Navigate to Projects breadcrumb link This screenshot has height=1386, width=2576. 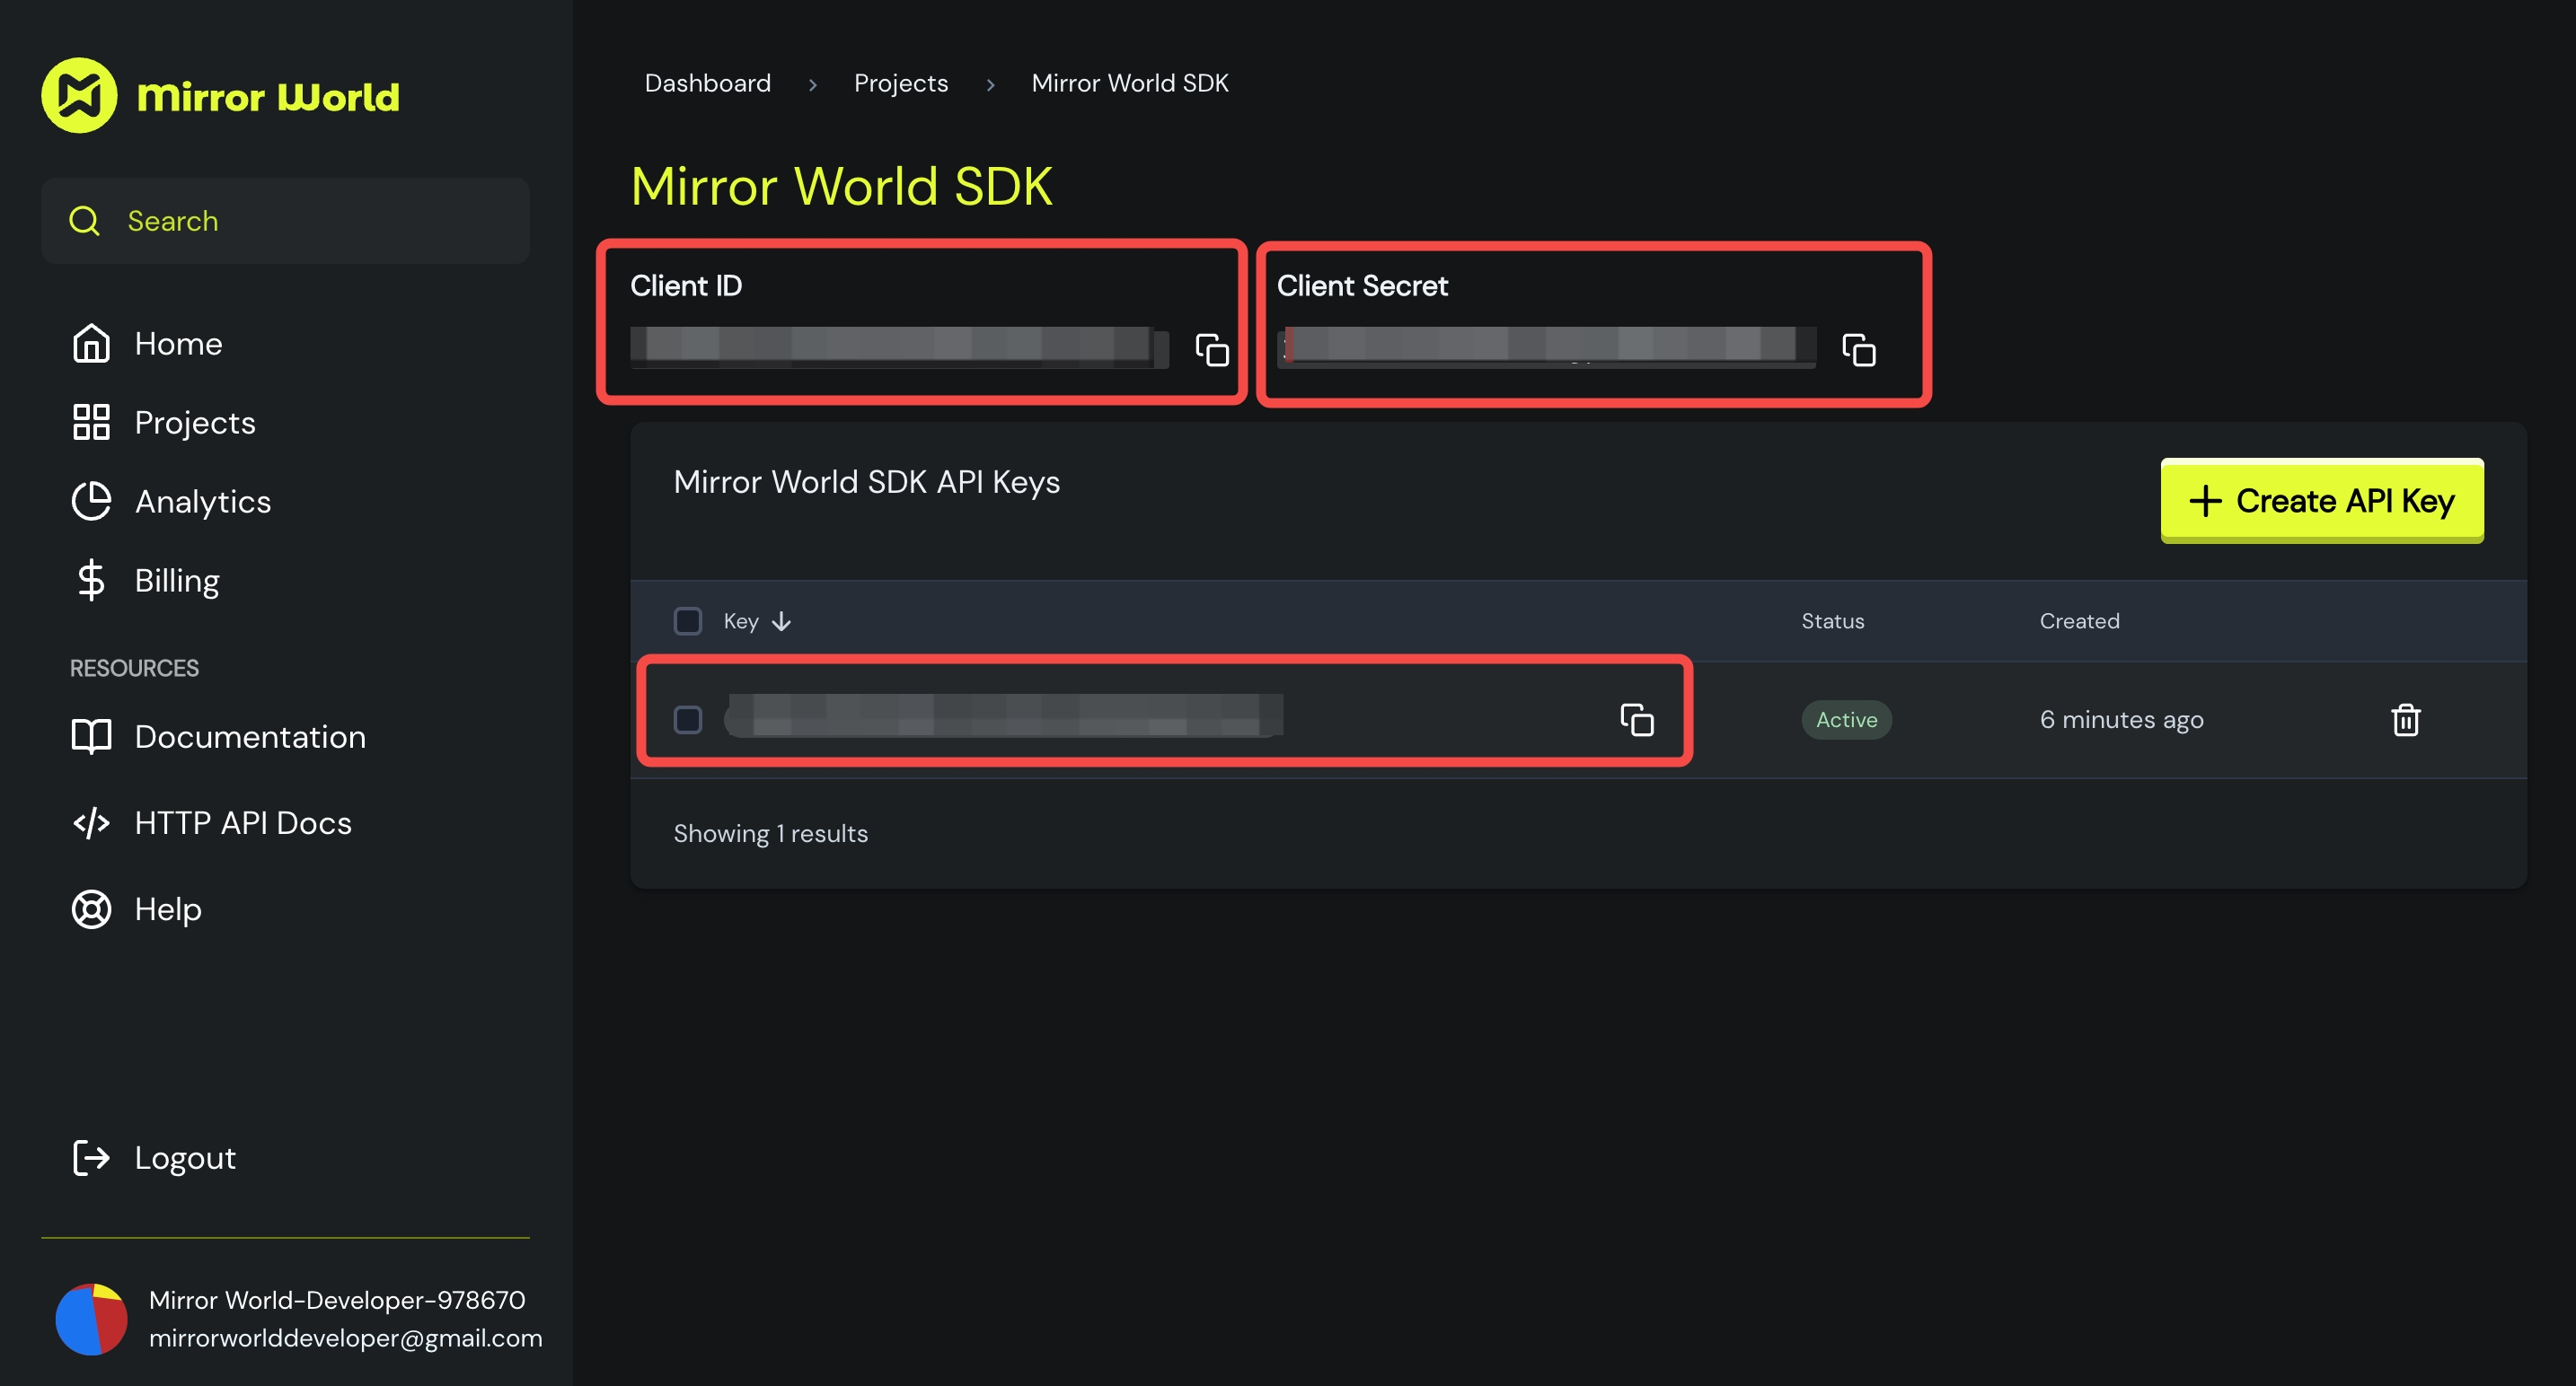[x=900, y=83]
